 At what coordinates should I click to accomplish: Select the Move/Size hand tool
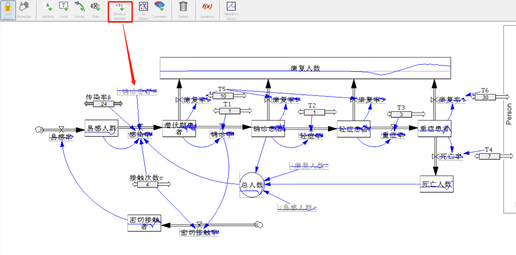point(24,10)
